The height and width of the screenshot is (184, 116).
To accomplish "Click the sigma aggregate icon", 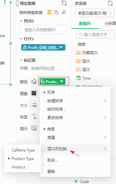I will [x=50, y=12].
